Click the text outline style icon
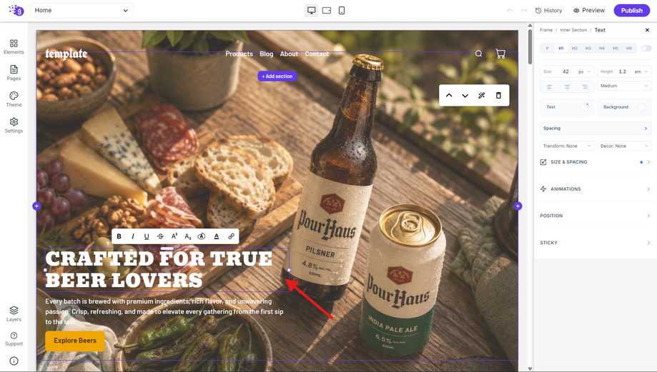Image resolution: width=657 pixels, height=372 pixels. [x=202, y=236]
